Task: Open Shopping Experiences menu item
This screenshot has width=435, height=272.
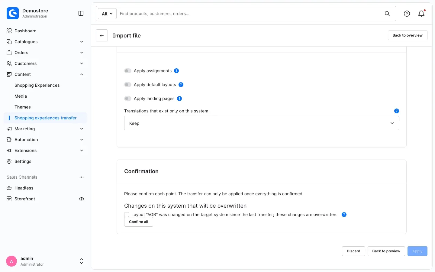Action: [x=37, y=85]
